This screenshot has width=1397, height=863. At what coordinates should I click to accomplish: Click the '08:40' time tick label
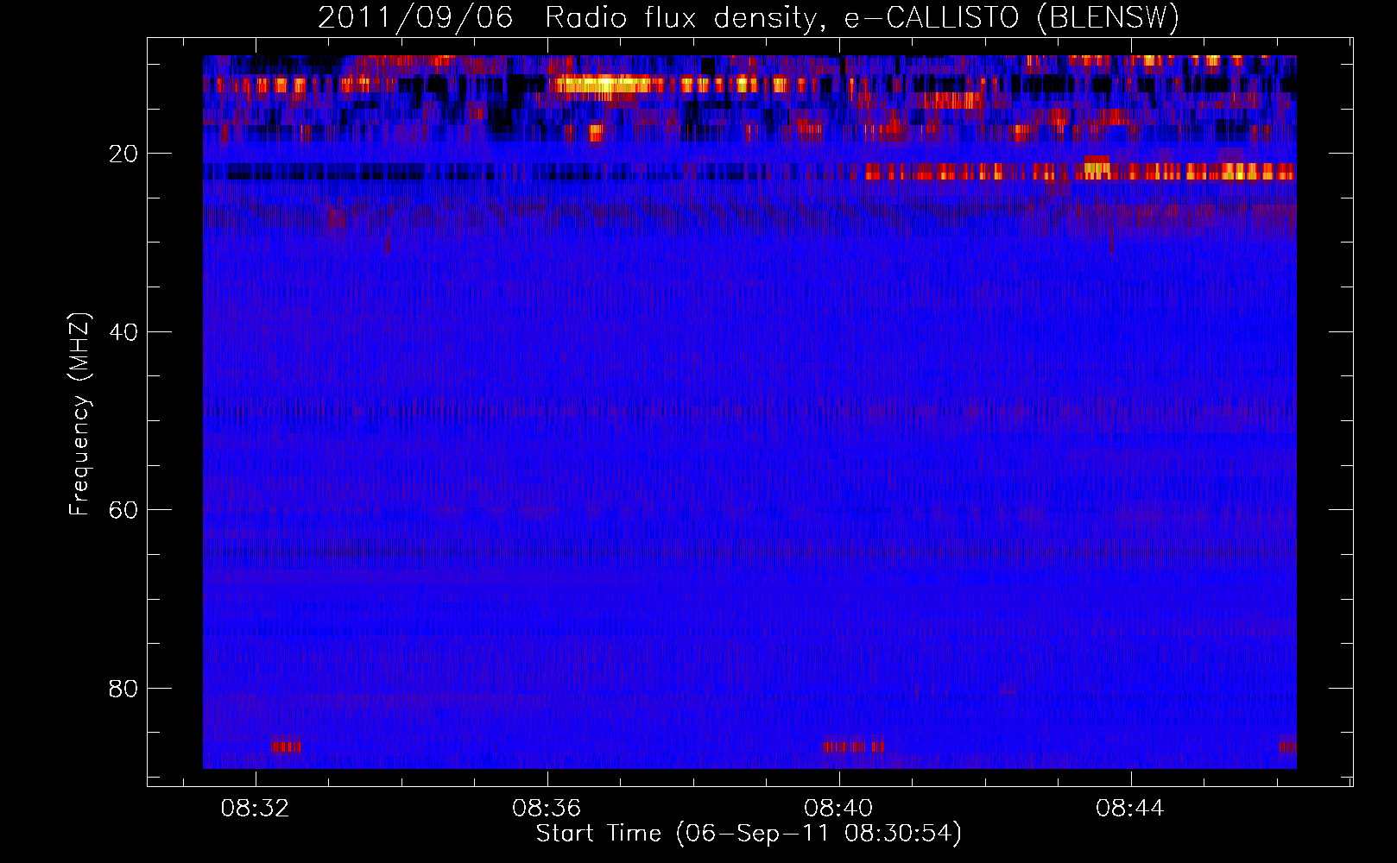pyautogui.click(x=838, y=809)
